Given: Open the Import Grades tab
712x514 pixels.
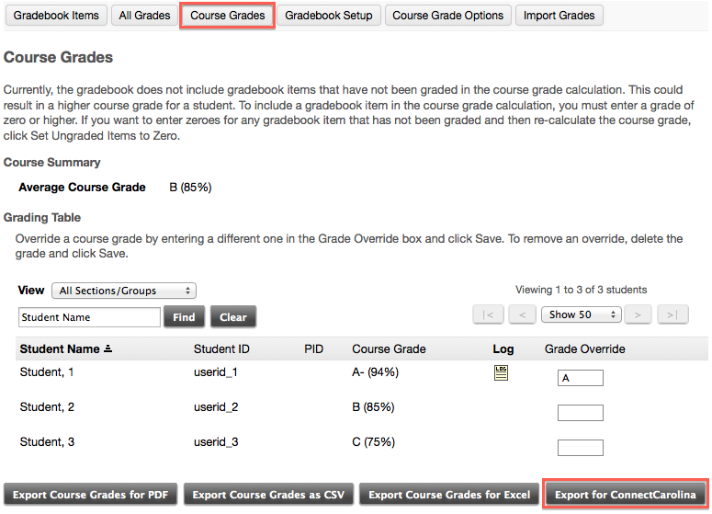Looking at the screenshot, I should point(559,15).
